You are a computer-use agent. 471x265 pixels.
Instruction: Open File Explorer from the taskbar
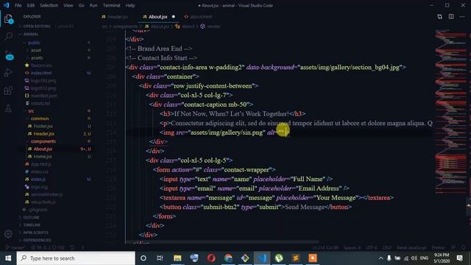177,258
